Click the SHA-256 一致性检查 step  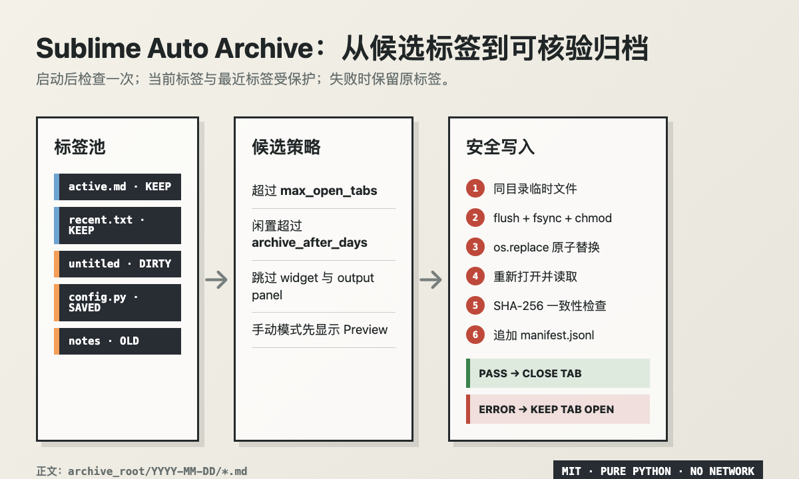(550, 306)
